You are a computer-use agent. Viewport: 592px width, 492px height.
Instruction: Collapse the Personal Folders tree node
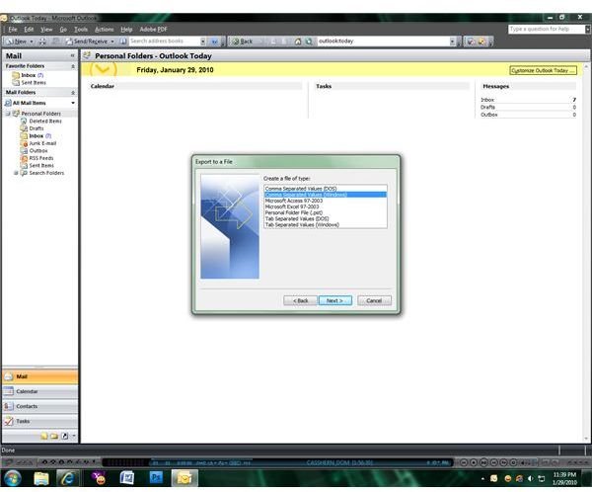coord(8,114)
